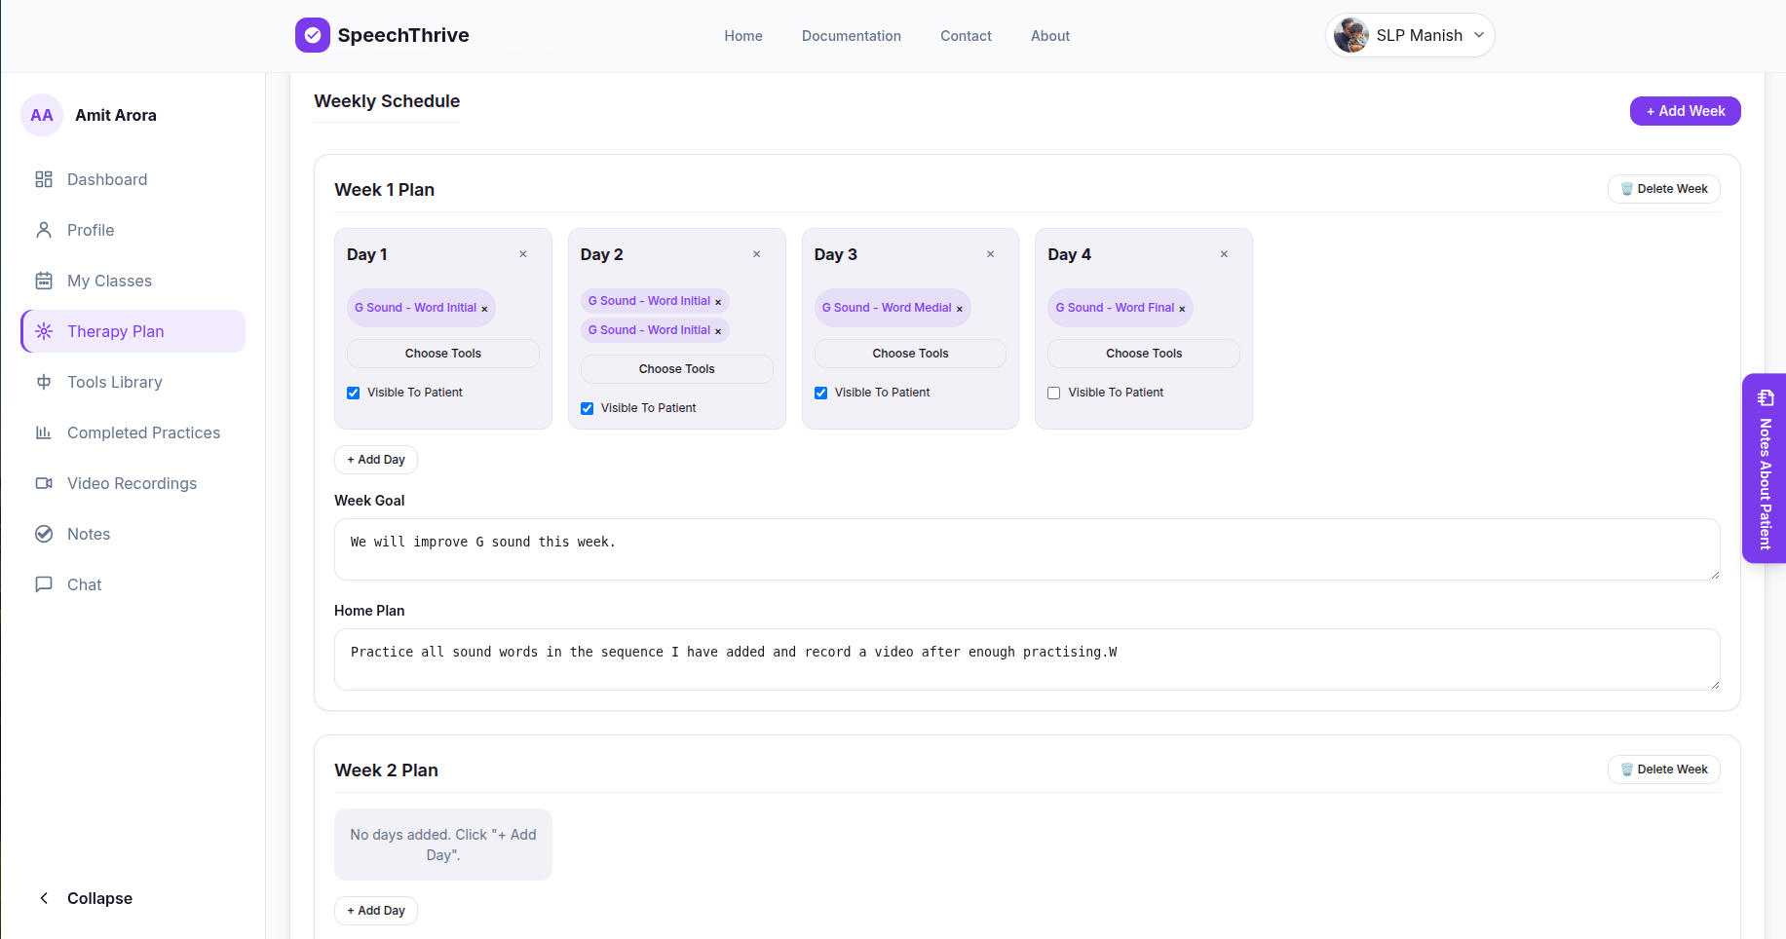Remove Day 3 using its close icon
1786x939 pixels.
click(x=991, y=254)
